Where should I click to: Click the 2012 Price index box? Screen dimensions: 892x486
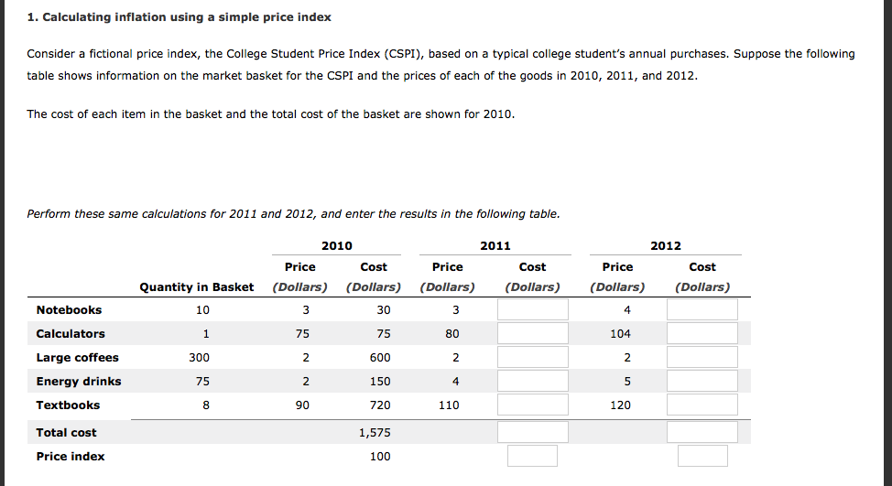[702, 456]
